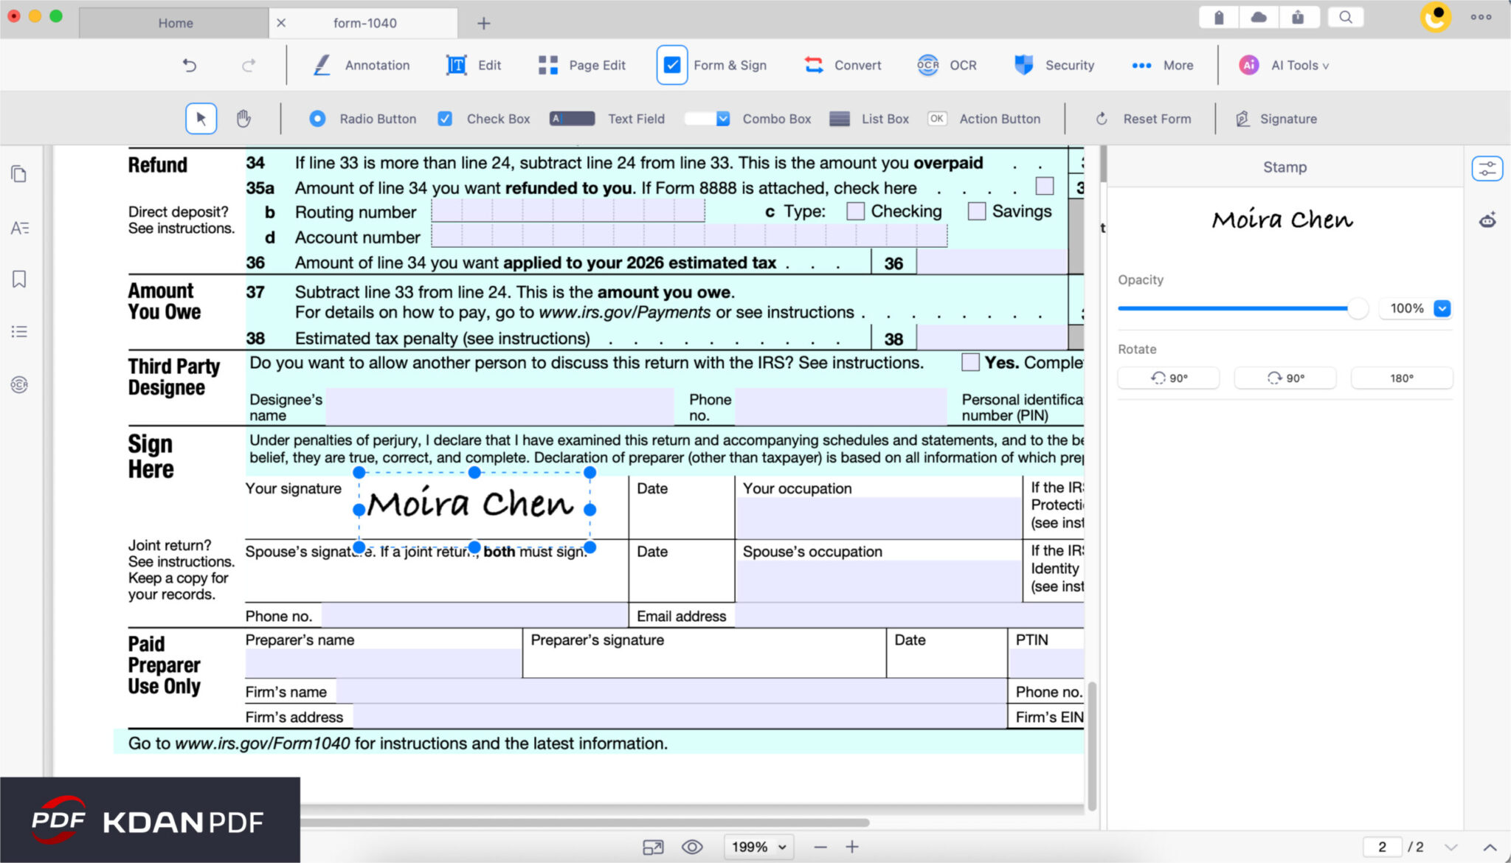Select the Check Box form tool
The image size is (1511, 863).
tap(483, 119)
